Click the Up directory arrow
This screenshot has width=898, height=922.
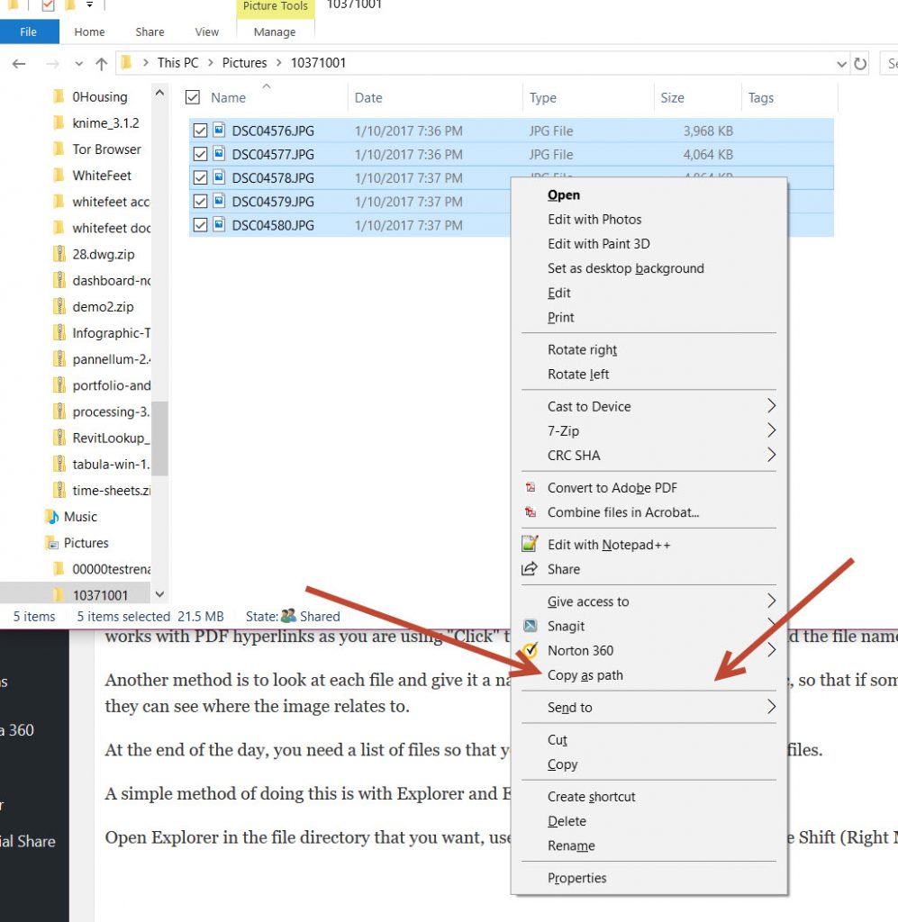pos(102,64)
